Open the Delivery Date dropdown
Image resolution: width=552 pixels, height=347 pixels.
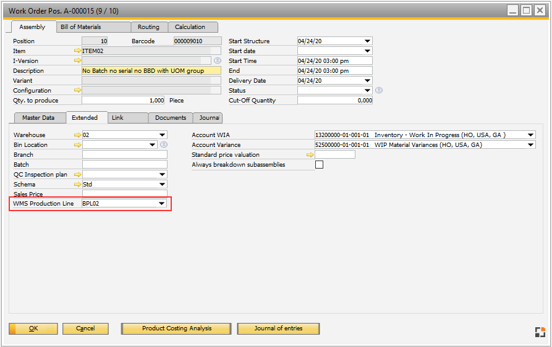point(367,81)
